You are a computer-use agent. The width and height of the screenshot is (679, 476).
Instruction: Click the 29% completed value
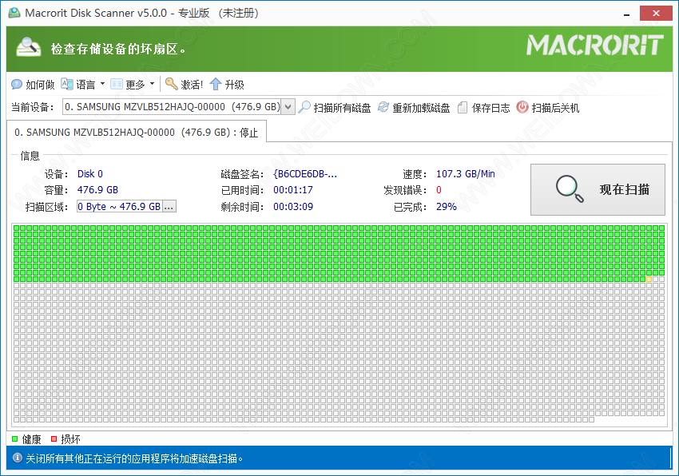(x=447, y=207)
